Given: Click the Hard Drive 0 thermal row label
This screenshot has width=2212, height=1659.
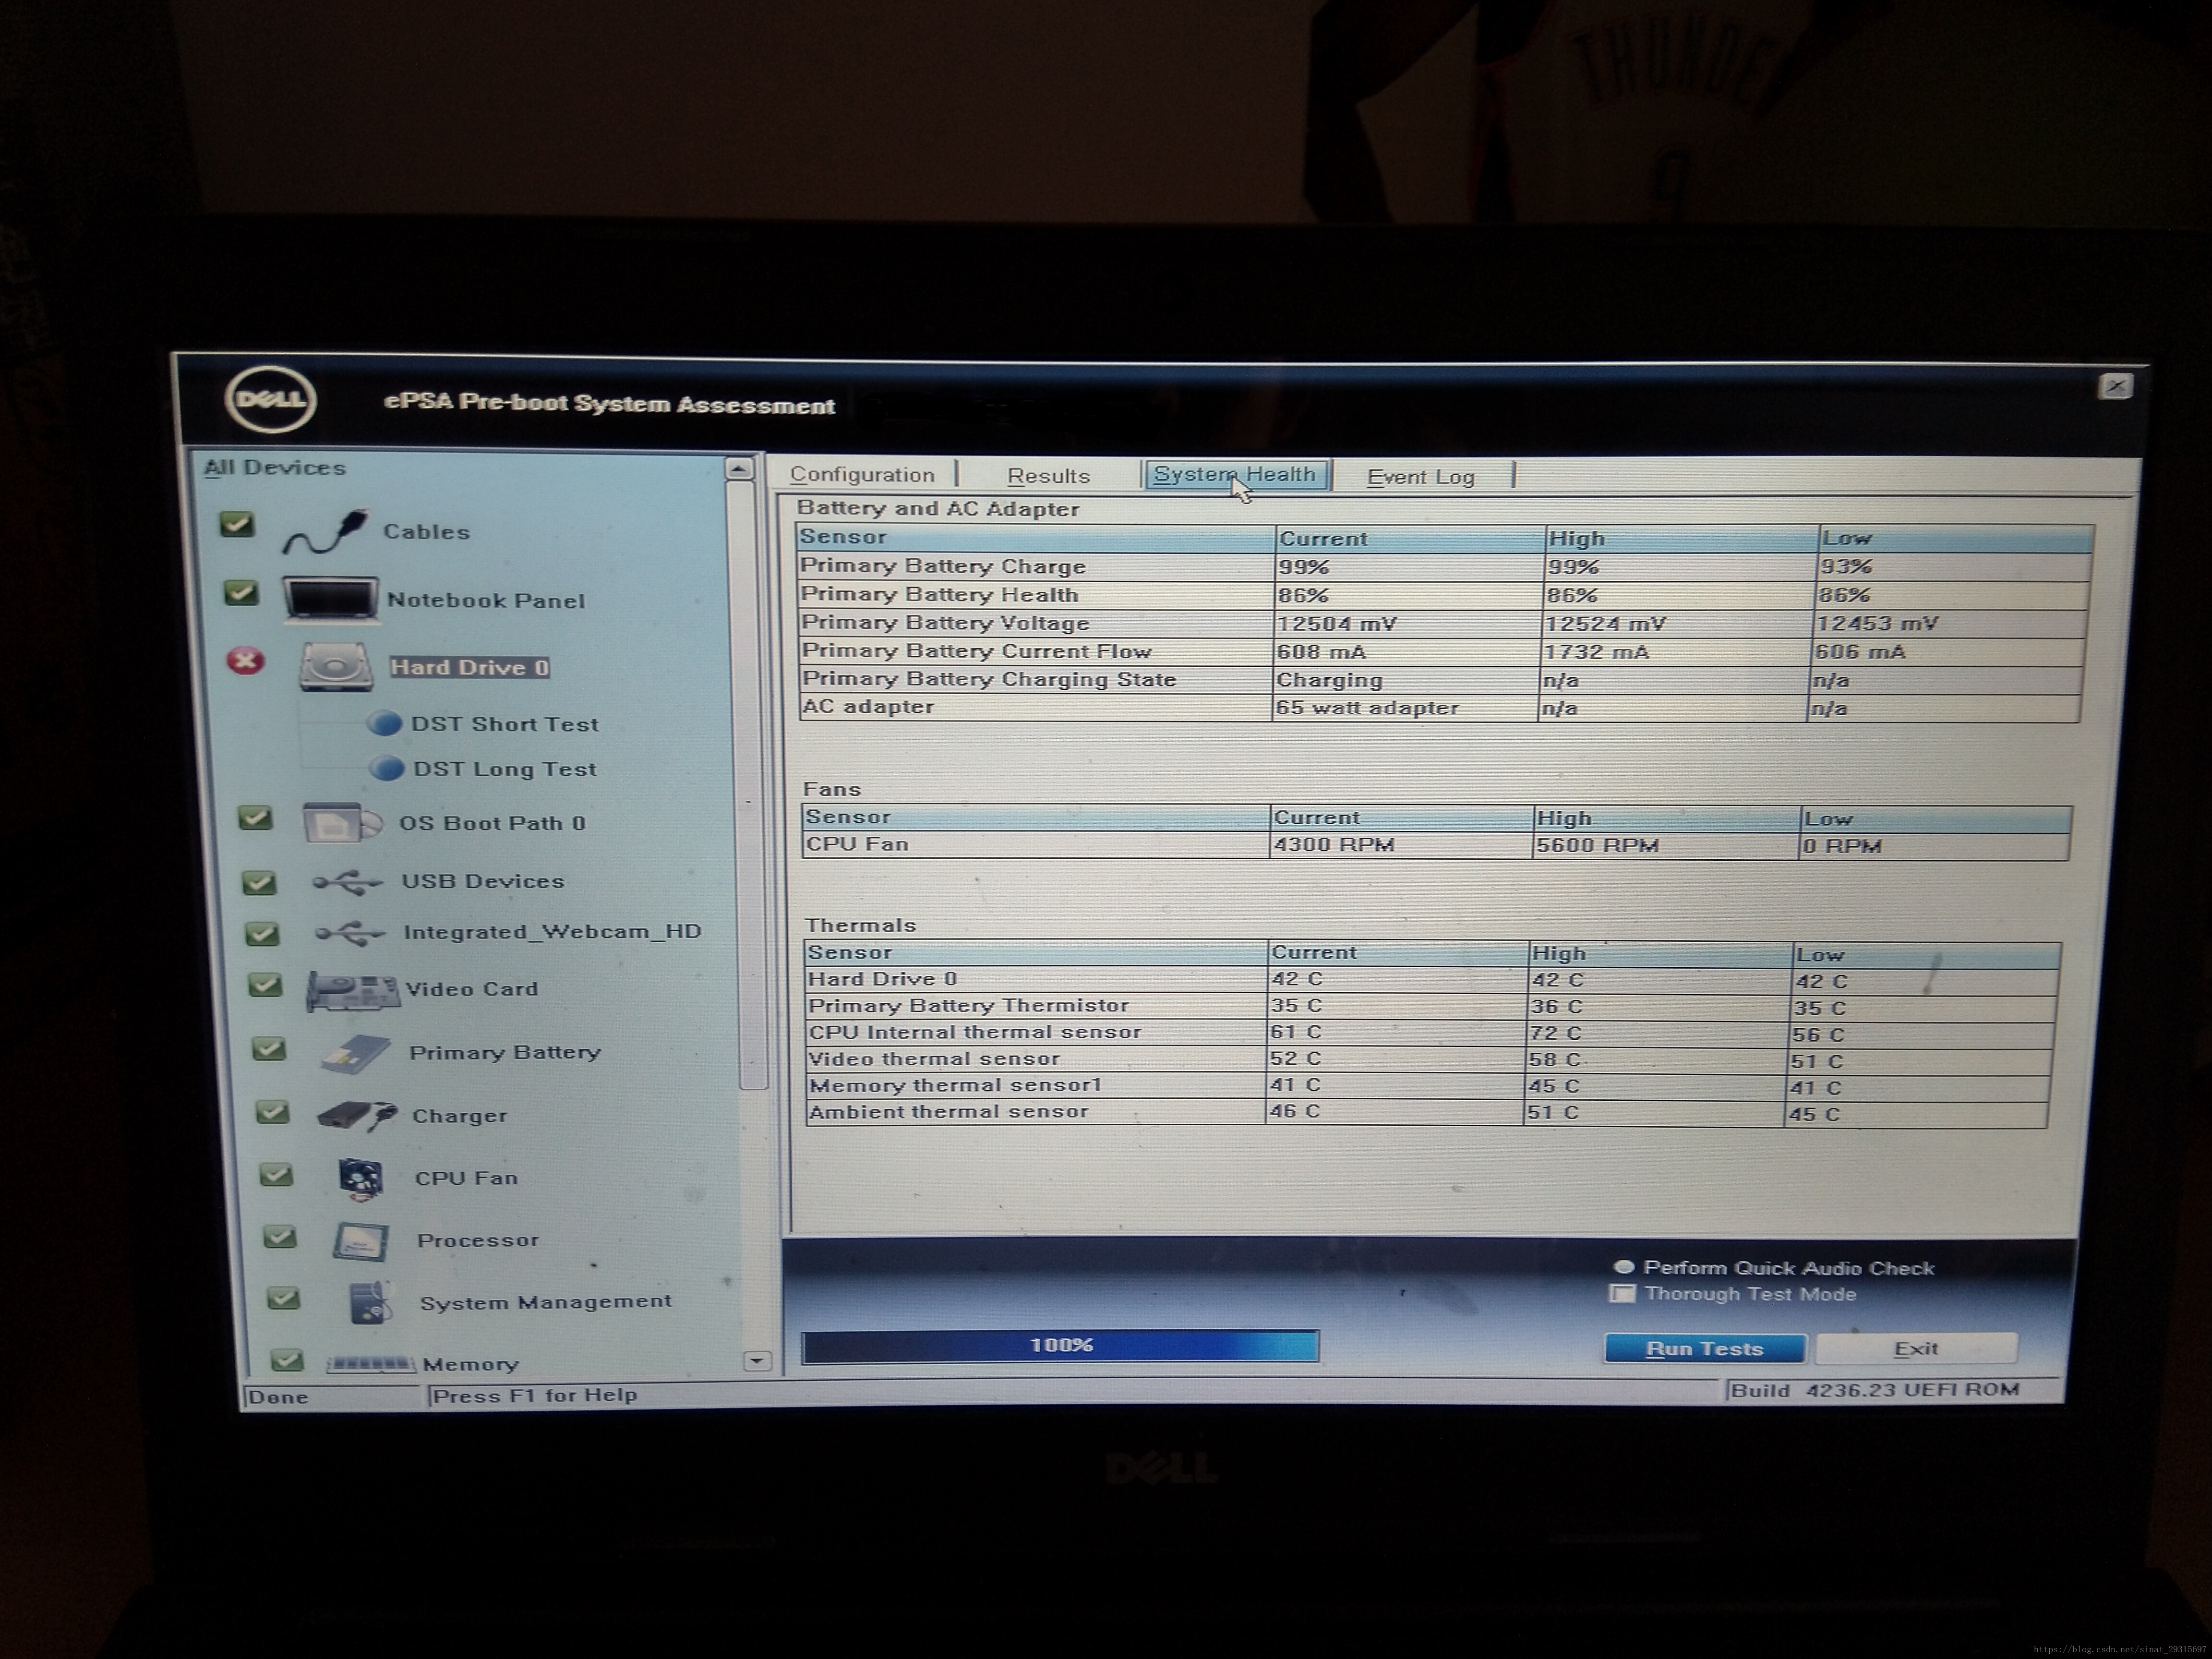Looking at the screenshot, I should (x=882, y=979).
